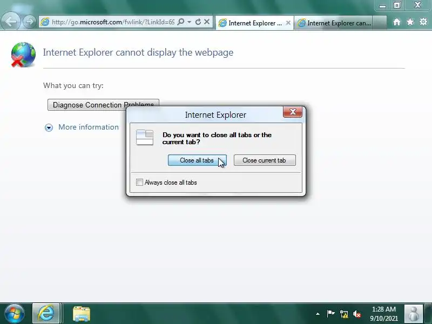Click the search magnifier in address bar
This screenshot has width=432, height=324.
pyautogui.click(x=181, y=22)
